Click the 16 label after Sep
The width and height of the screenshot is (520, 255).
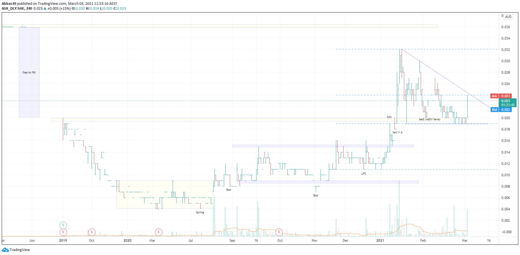pos(256,241)
